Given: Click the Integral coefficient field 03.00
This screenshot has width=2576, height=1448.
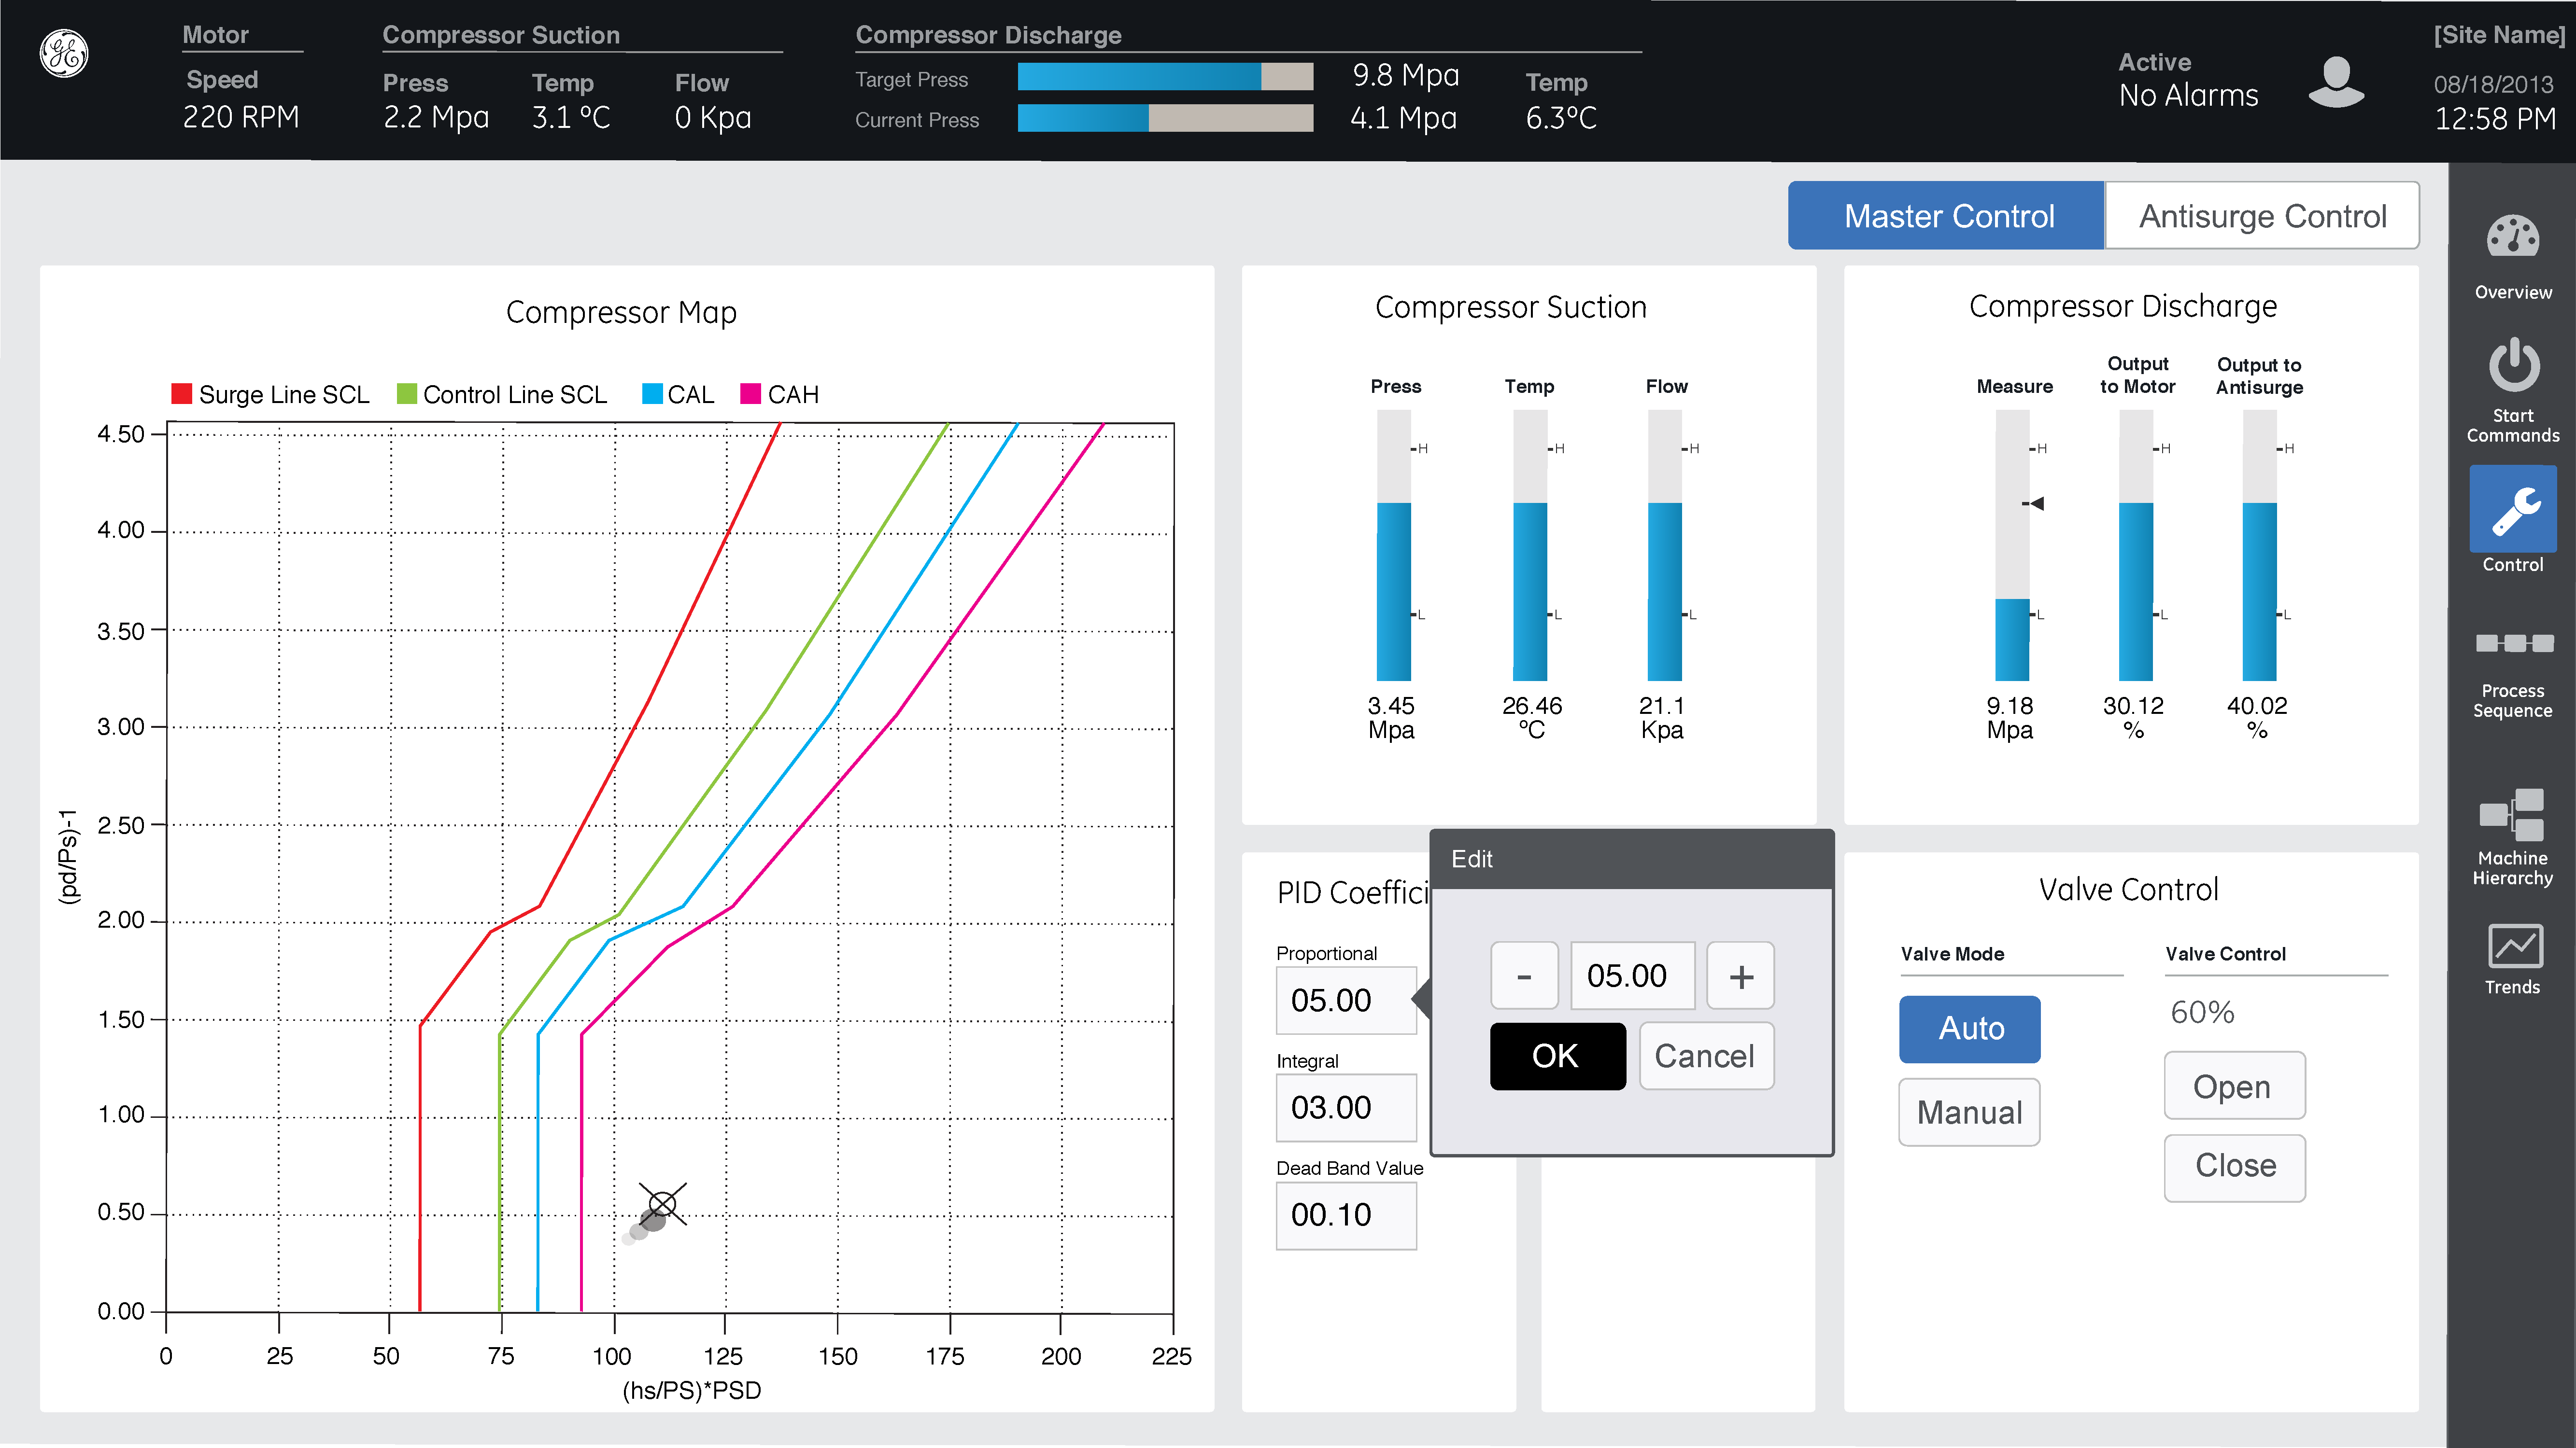Looking at the screenshot, I should tap(1346, 1108).
